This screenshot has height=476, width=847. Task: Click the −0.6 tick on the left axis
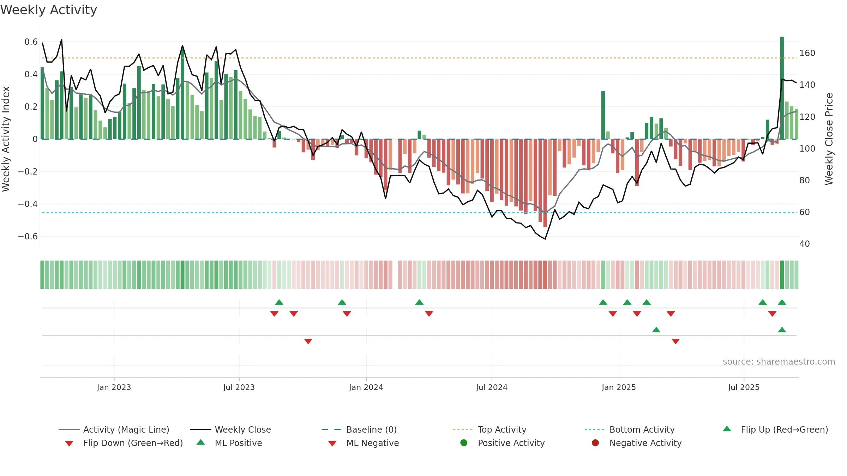(x=28, y=237)
